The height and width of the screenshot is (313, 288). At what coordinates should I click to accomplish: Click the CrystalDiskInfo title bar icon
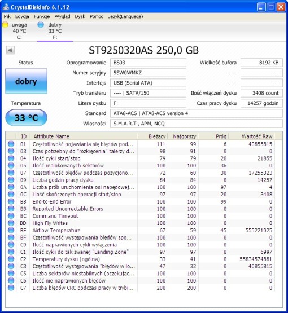pyautogui.click(x=6, y=7)
